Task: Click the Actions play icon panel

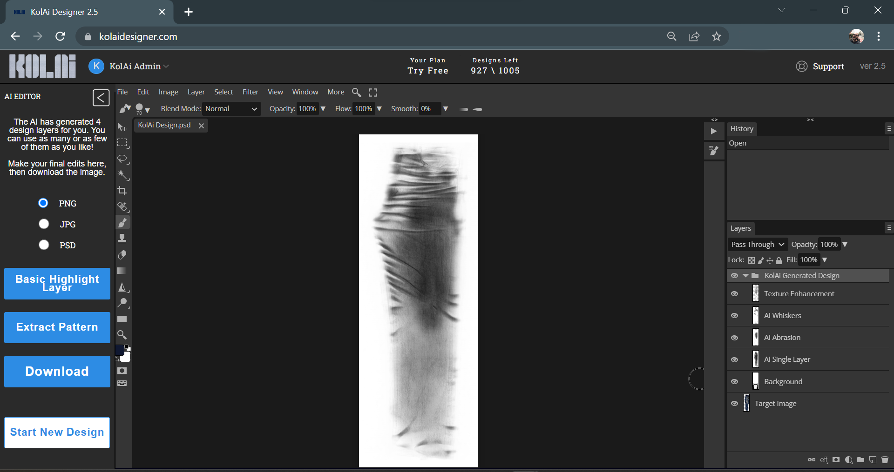Action: click(x=714, y=131)
